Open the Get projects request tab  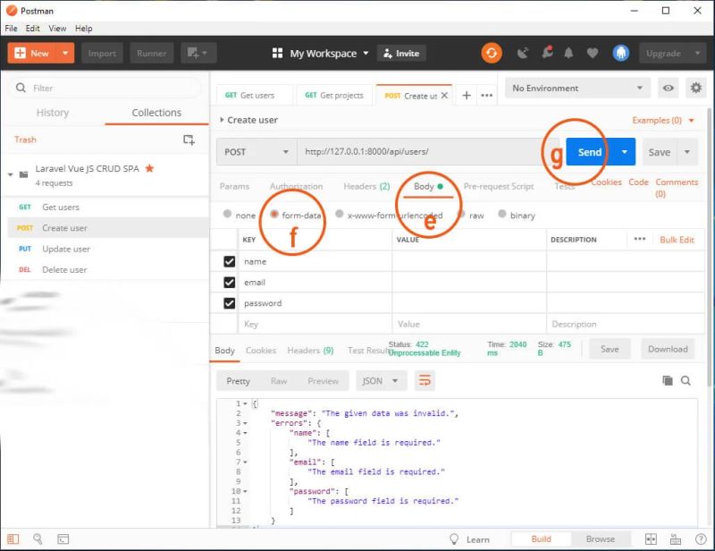pos(334,96)
